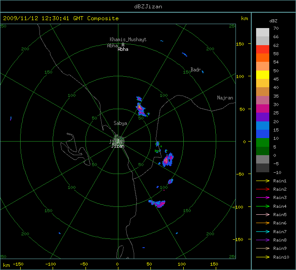The width and height of the screenshot is (296, 270).
Task: Click the Rain10 legend label
Action: pyautogui.click(x=281, y=257)
